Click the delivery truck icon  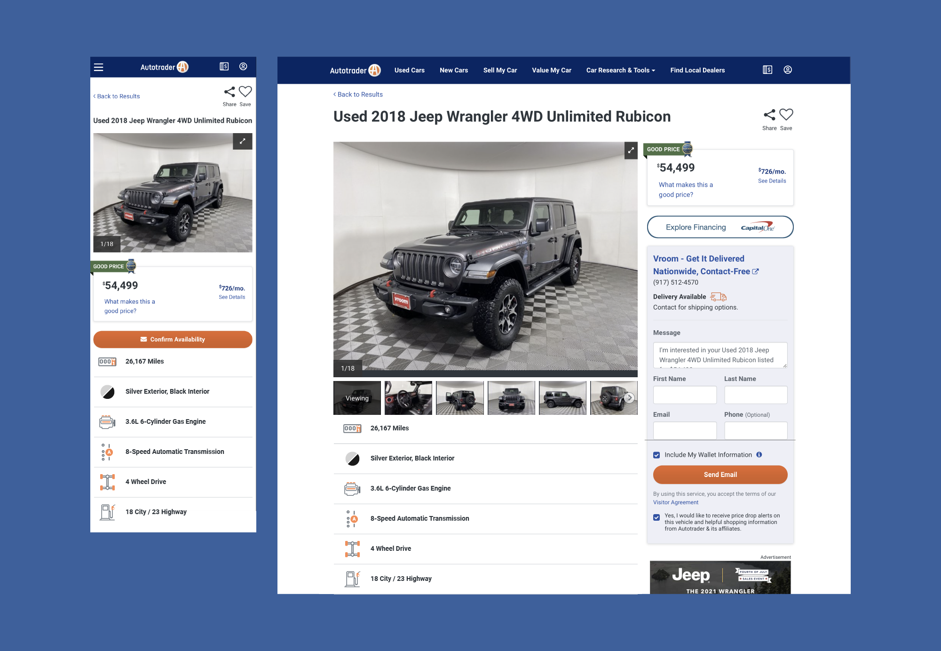(719, 297)
